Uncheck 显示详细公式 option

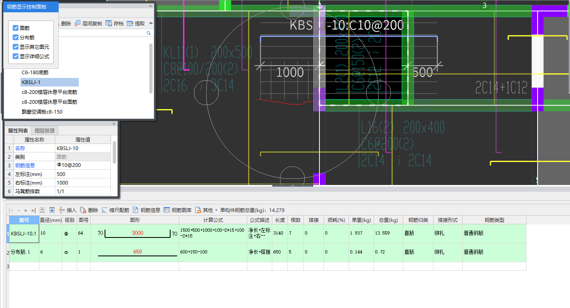click(16, 56)
